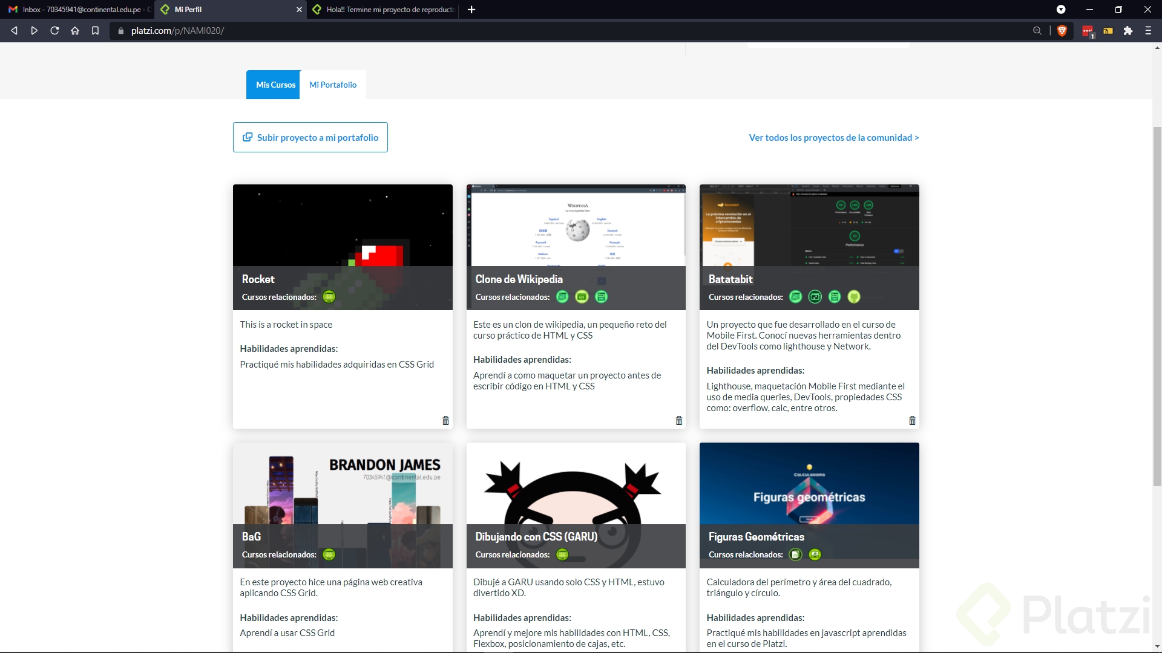Open the browser hamburger menu
Viewport: 1162px width, 653px height.
coord(1147,31)
